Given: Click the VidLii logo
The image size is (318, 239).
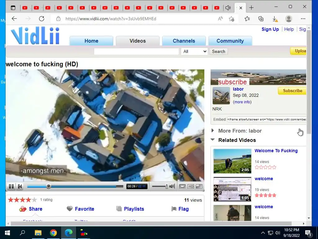Looking at the screenshot, I should click(x=35, y=36).
